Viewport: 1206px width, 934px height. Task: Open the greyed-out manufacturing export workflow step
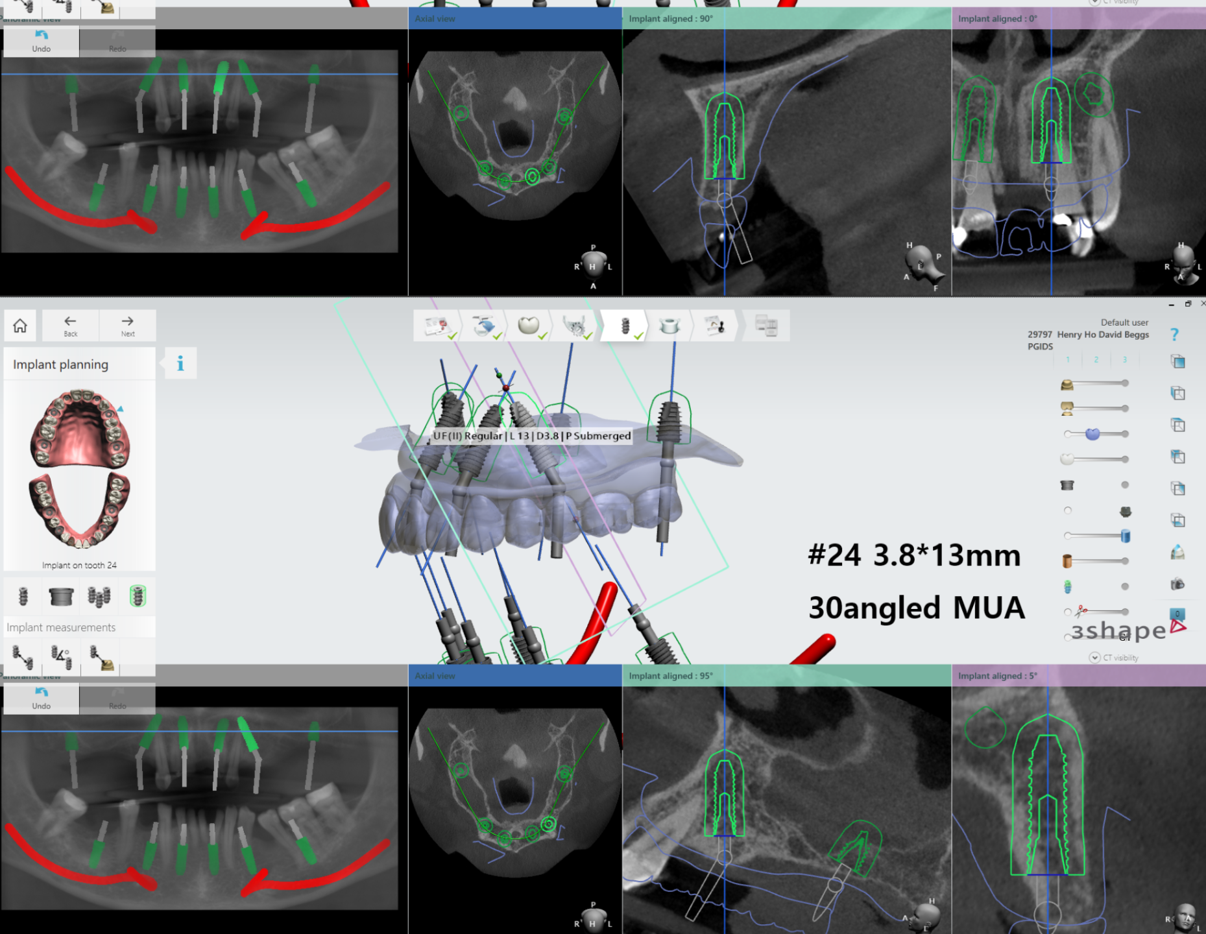tap(766, 326)
